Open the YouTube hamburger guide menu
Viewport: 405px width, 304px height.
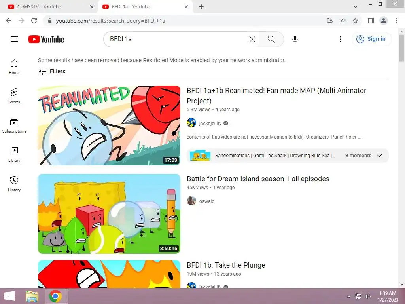[14, 39]
